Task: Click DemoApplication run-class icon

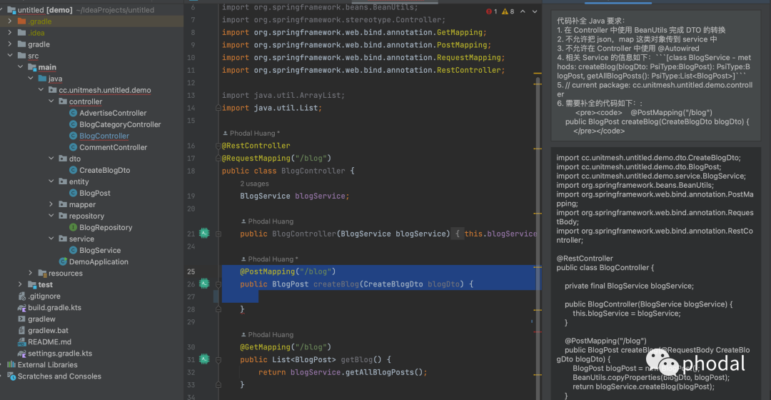Action: point(62,261)
